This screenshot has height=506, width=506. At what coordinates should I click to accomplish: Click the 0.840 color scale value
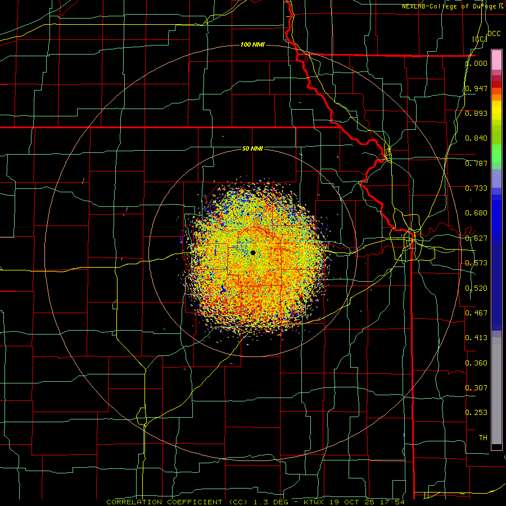pyautogui.click(x=476, y=138)
